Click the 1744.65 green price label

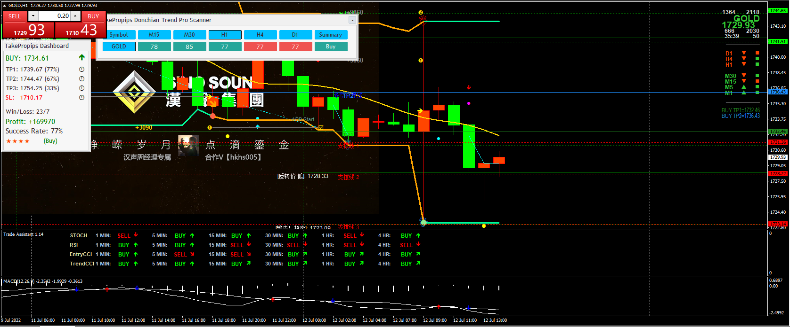pos(778,11)
